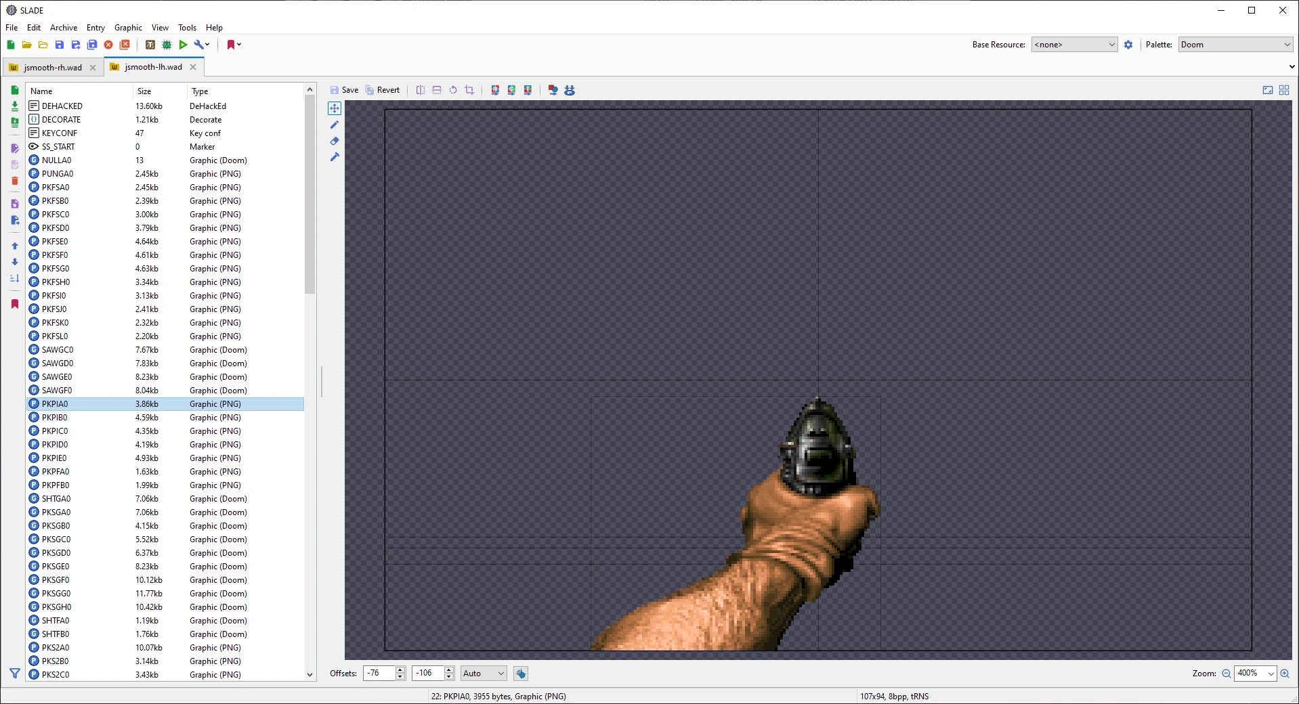The height and width of the screenshot is (704, 1299).
Task: Click the Size column header
Action: click(x=160, y=91)
